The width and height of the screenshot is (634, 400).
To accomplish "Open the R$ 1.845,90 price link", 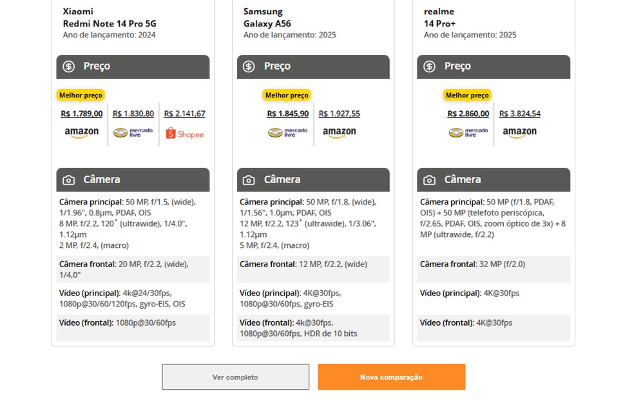I will pyautogui.click(x=287, y=114).
